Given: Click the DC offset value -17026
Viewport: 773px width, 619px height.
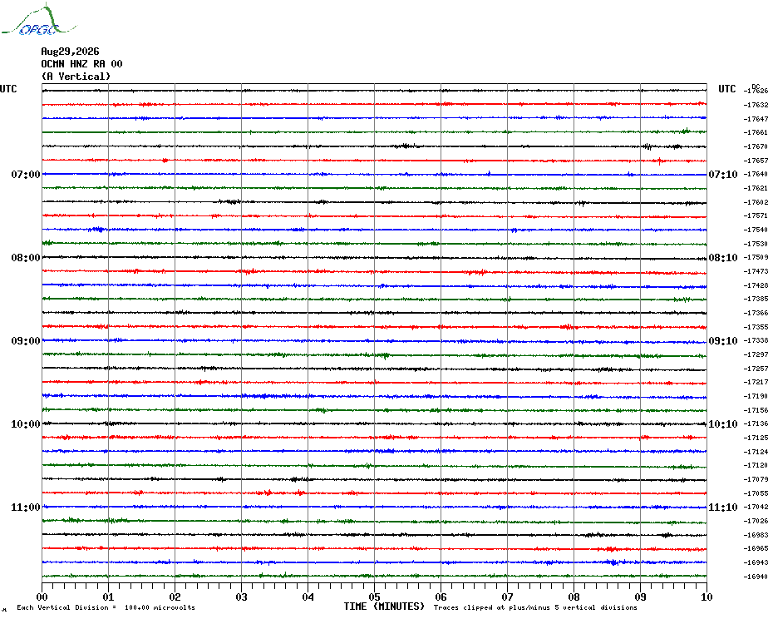Looking at the screenshot, I should pyautogui.click(x=756, y=521).
